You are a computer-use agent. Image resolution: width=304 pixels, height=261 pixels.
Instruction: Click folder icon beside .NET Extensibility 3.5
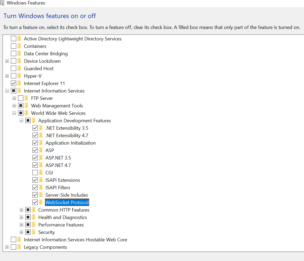coord(41,128)
